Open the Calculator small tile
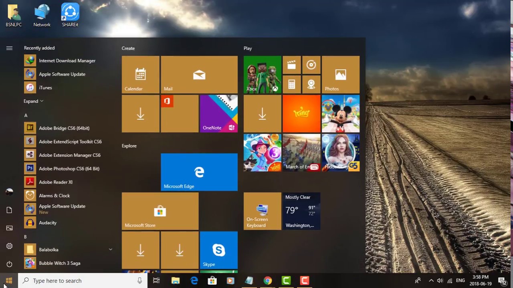Image resolution: width=513 pixels, height=288 pixels. pyautogui.click(x=291, y=84)
